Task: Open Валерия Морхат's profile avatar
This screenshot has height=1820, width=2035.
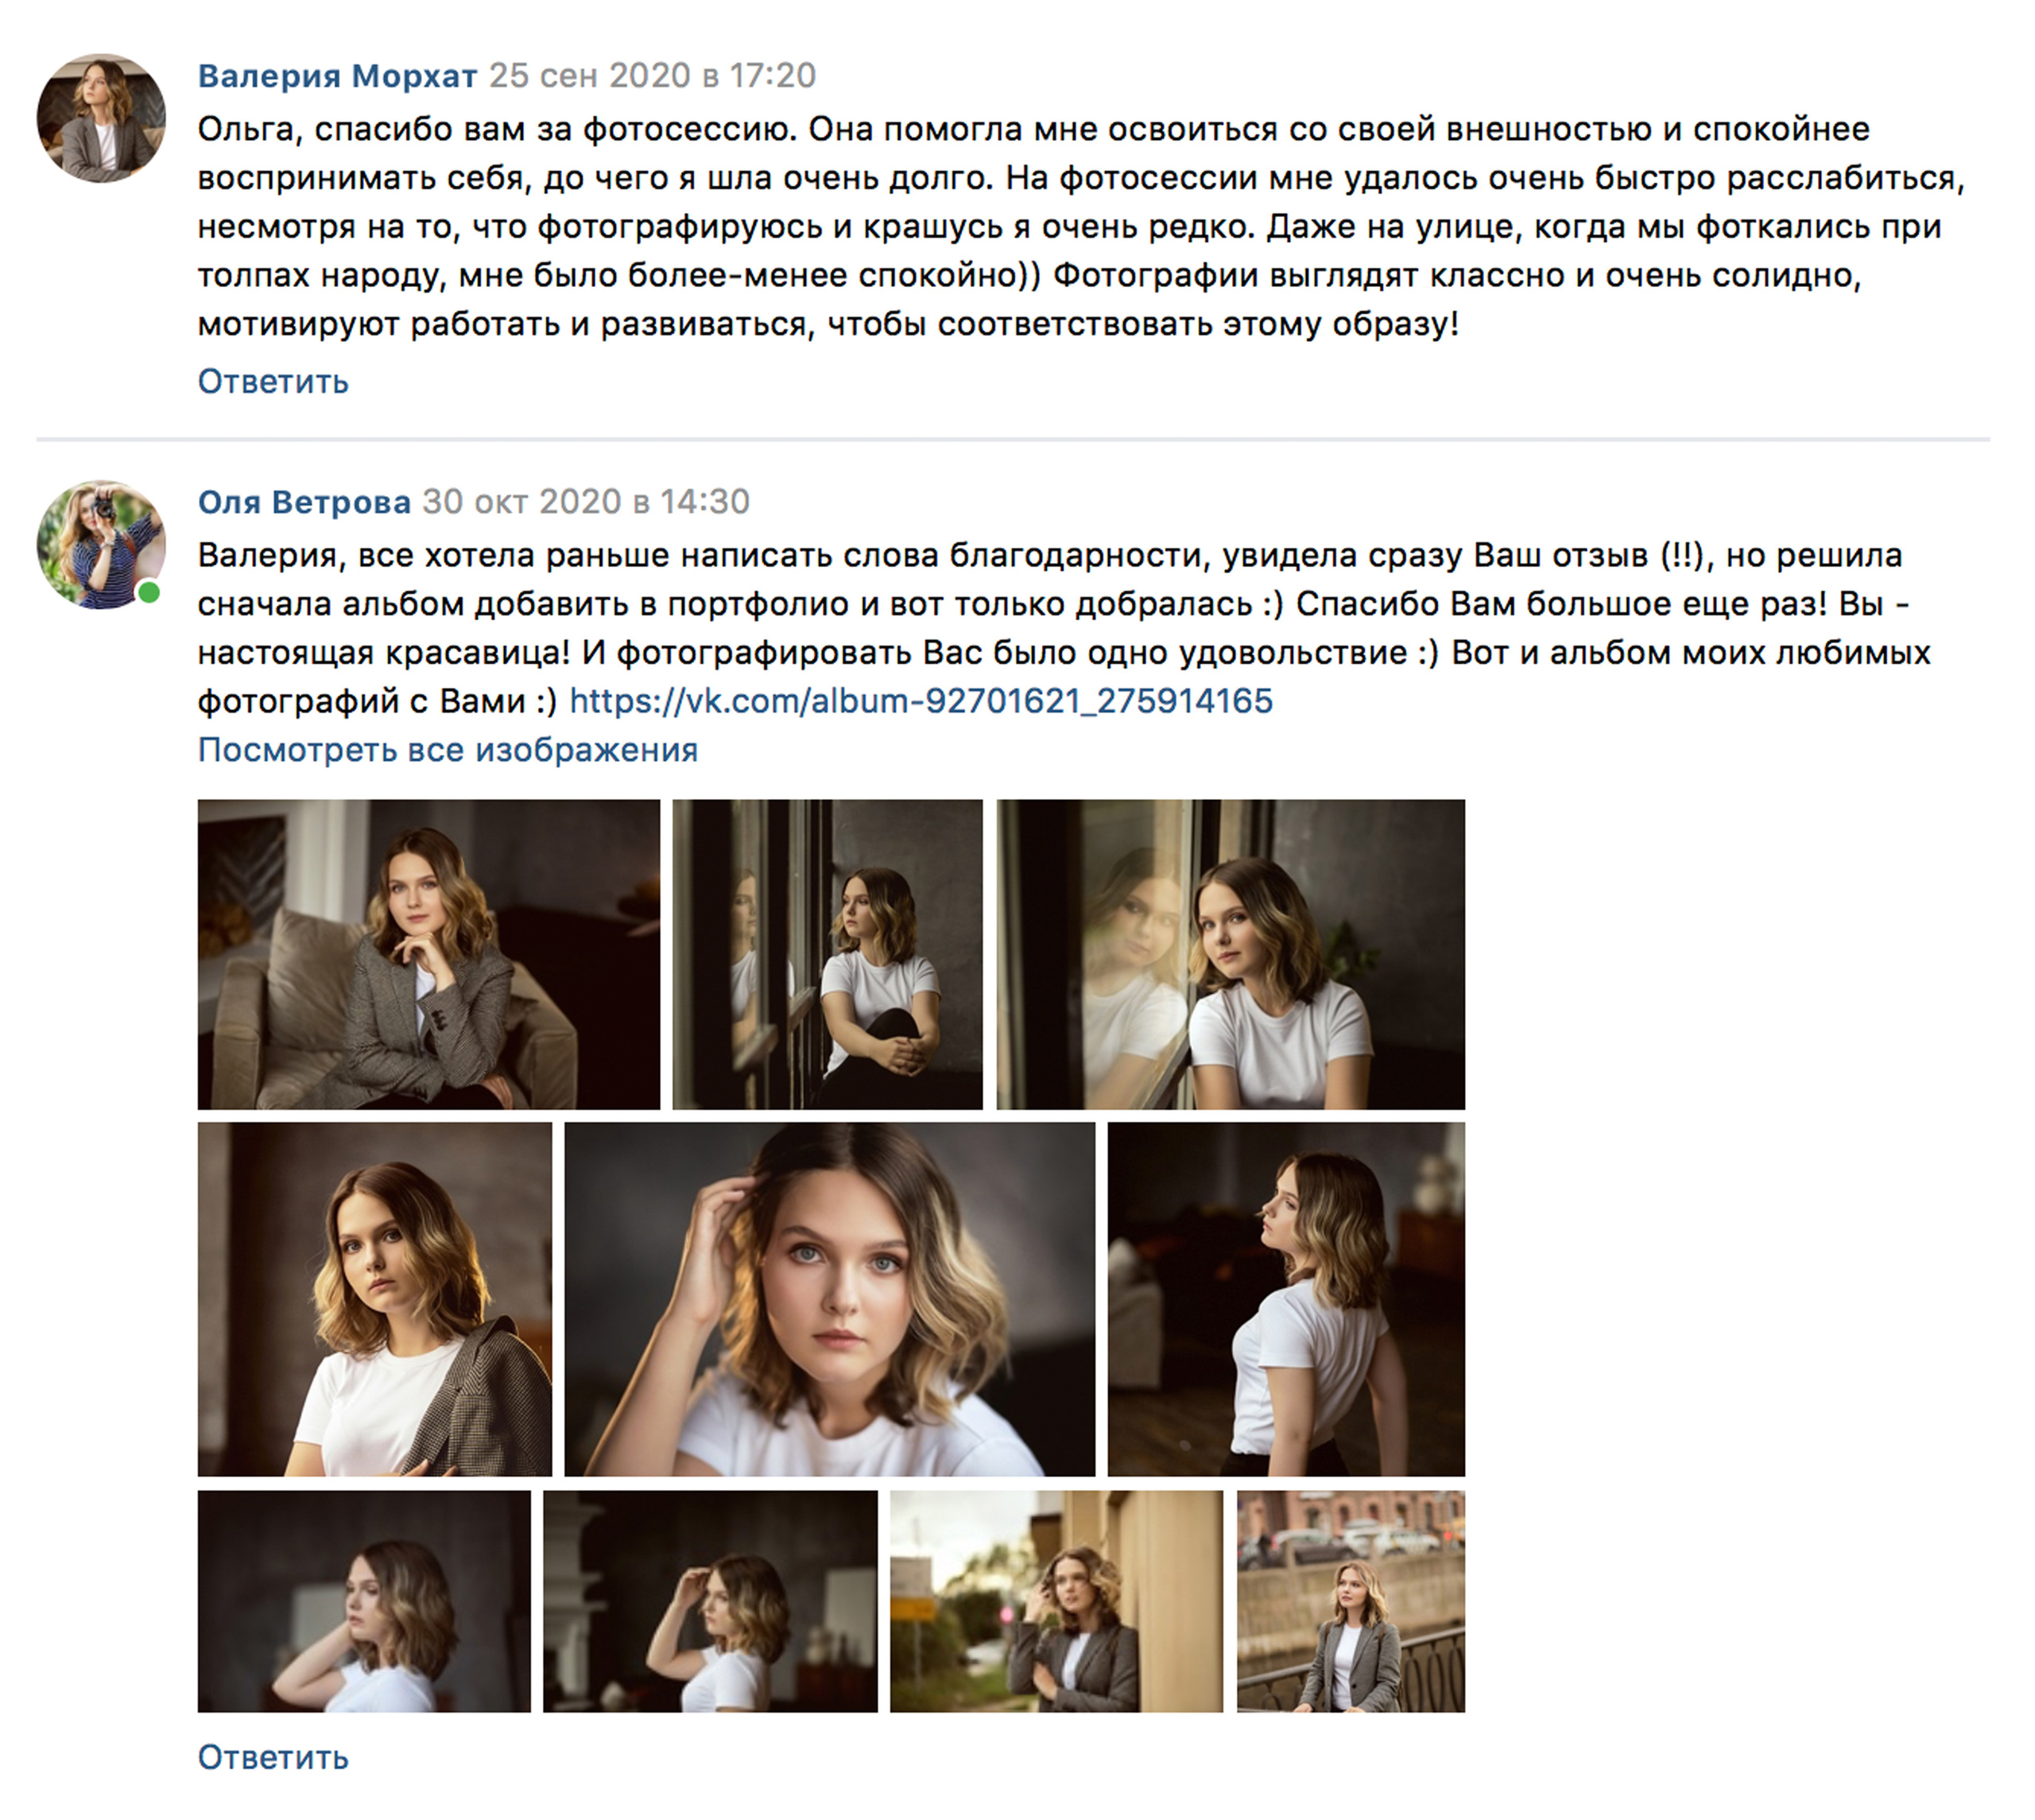Action: (x=101, y=118)
